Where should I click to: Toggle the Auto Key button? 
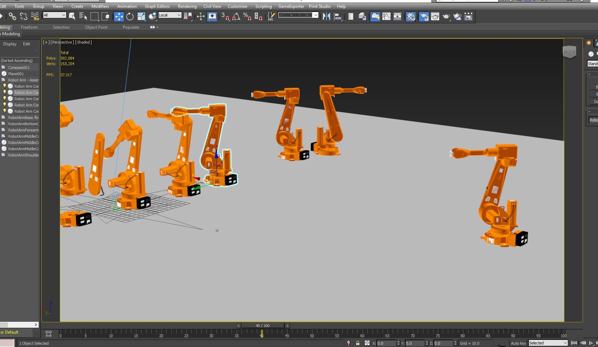pyautogui.click(x=518, y=343)
